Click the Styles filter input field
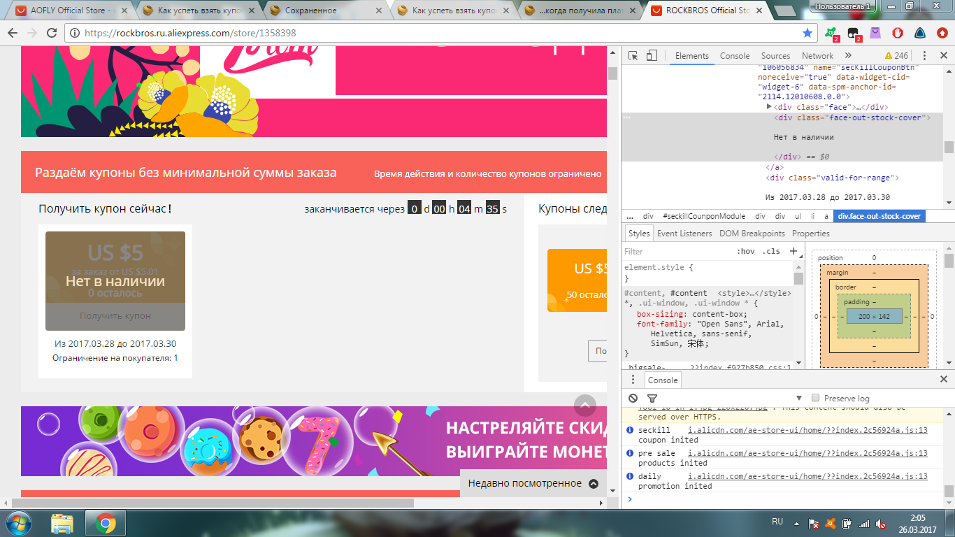Screen dimensions: 955x537 [677, 251]
